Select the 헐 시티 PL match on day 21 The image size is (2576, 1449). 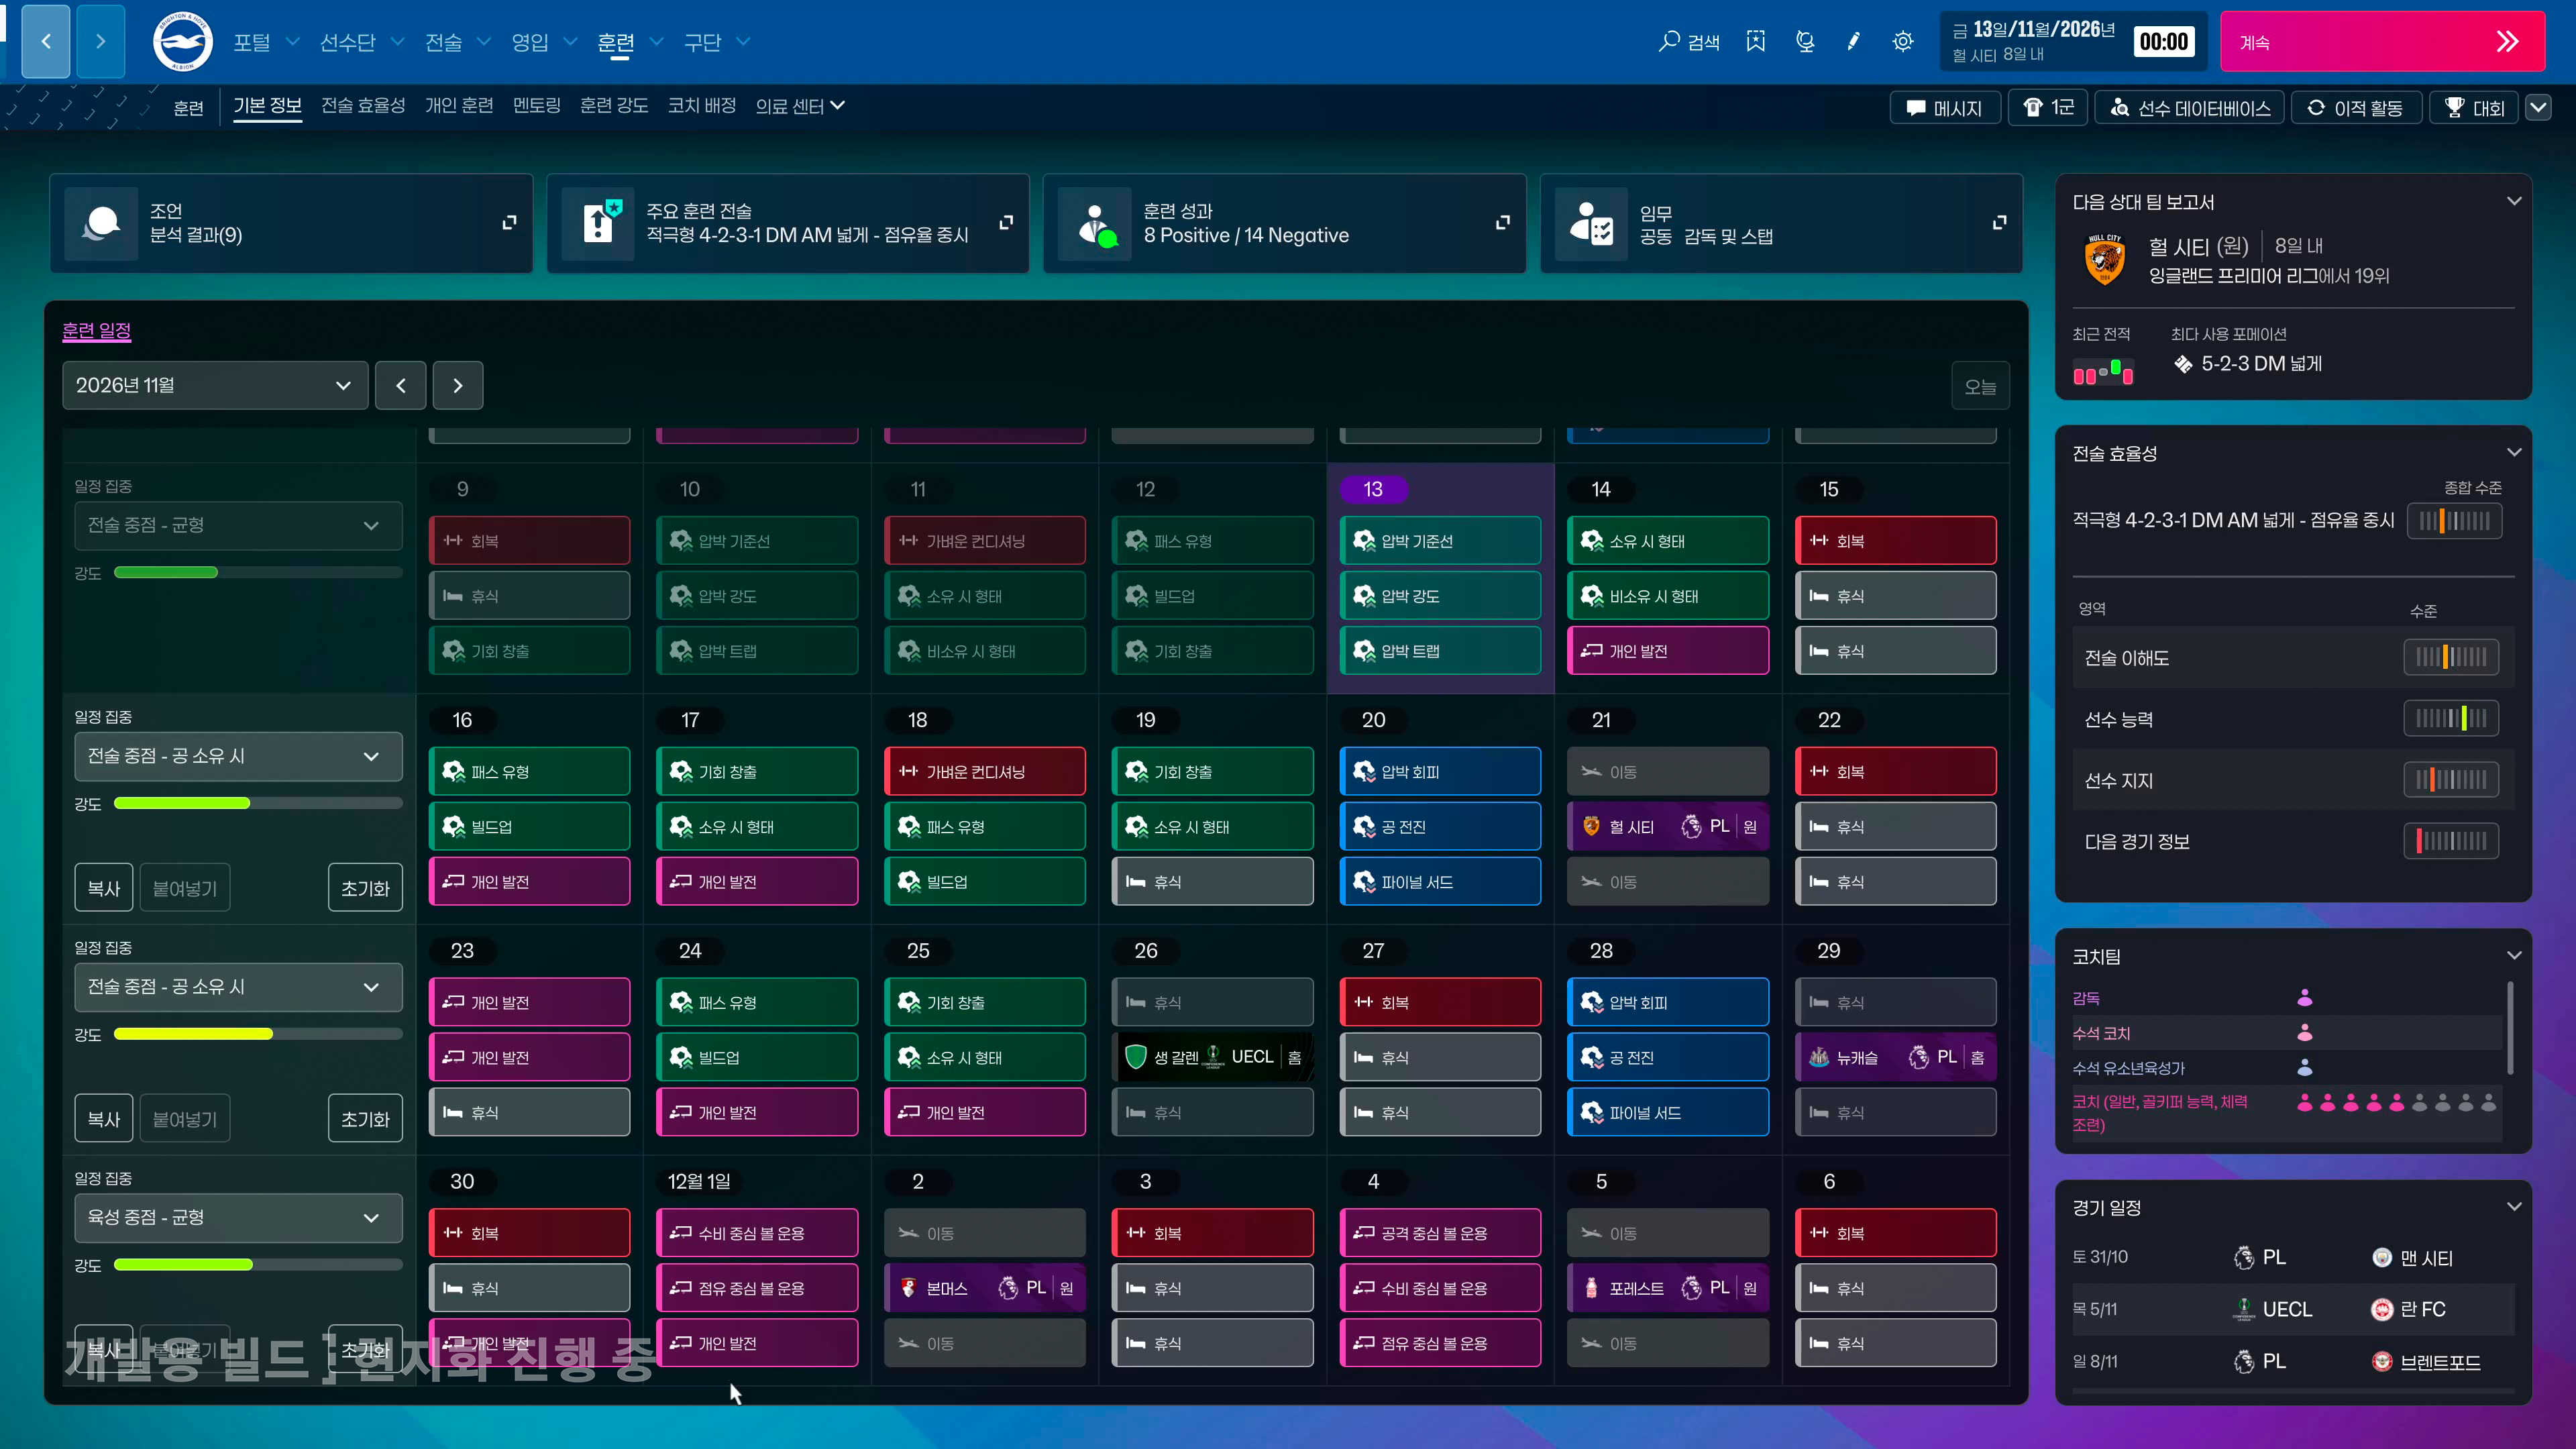point(1668,826)
